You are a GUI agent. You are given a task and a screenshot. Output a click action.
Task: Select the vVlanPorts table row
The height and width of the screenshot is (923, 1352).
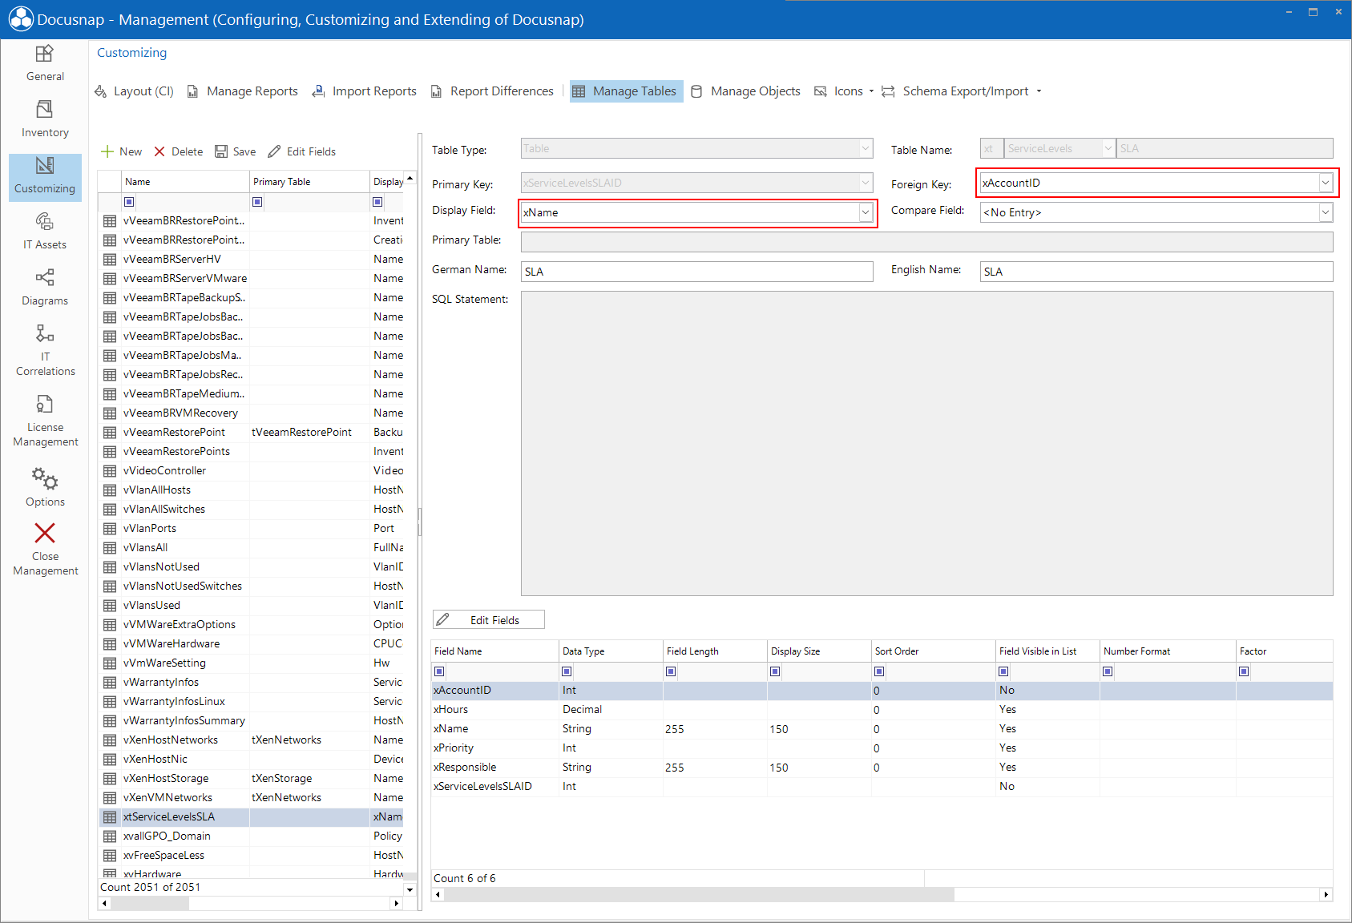(x=251, y=529)
